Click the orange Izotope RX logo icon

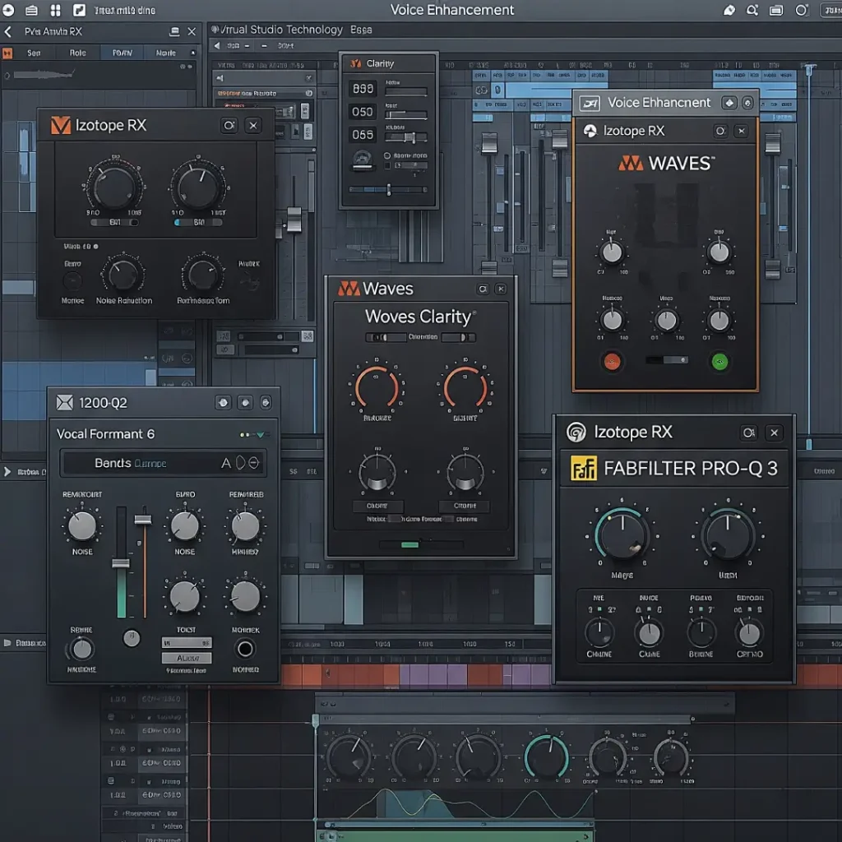tap(61, 125)
